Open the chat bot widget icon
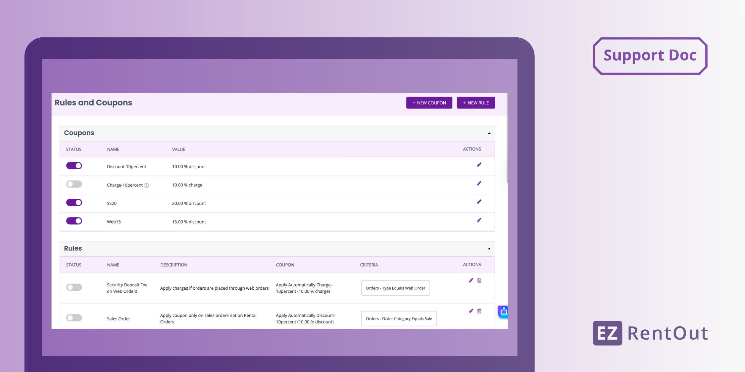 click(503, 311)
